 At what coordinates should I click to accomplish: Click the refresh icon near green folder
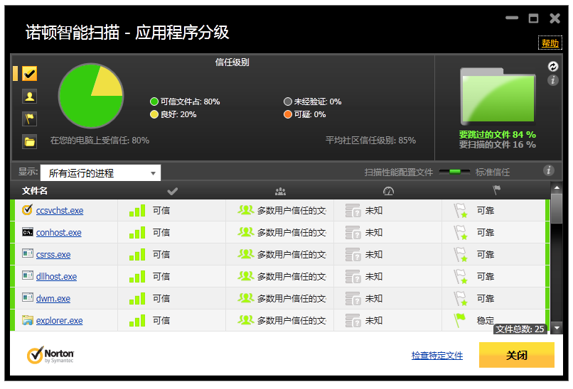click(553, 66)
